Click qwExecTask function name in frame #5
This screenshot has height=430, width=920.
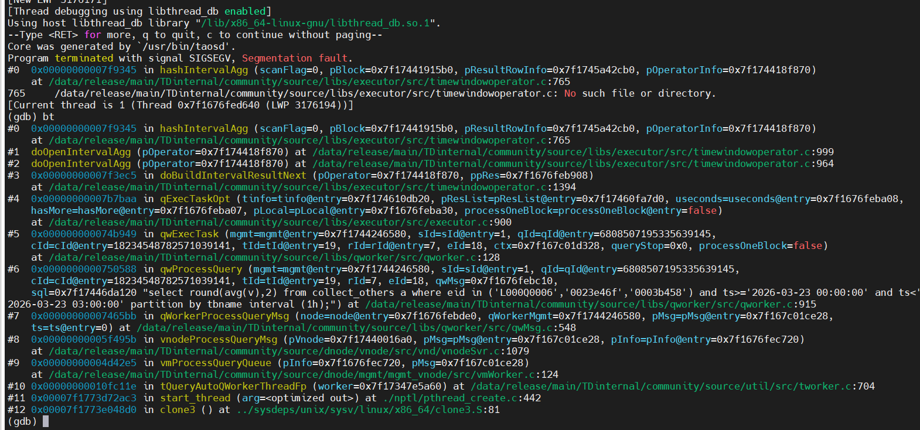pyautogui.click(x=189, y=234)
